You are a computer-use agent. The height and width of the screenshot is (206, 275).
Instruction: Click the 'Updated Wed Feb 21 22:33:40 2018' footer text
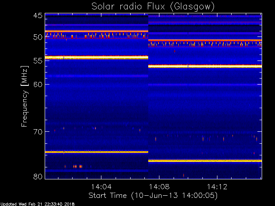click(37, 204)
